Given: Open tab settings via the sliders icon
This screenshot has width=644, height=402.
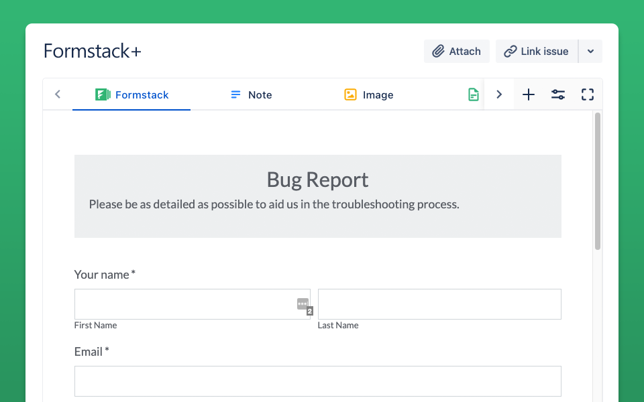Looking at the screenshot, I should point(558,95).
